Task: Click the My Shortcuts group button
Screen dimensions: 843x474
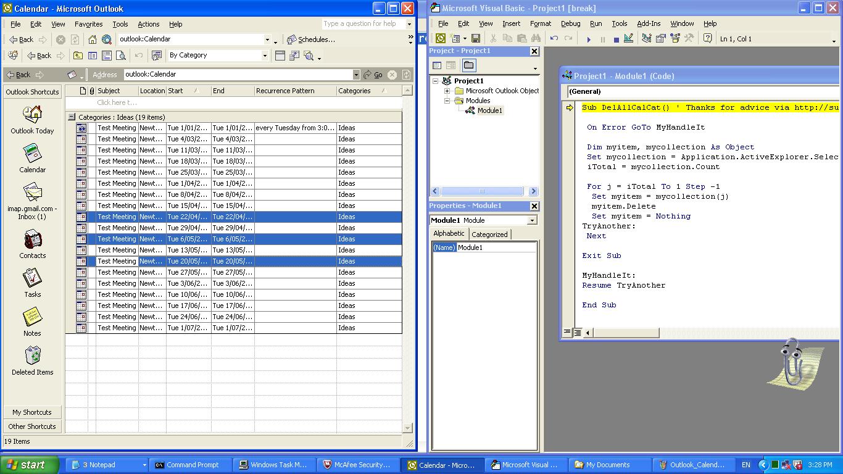Action: [32, 412]
